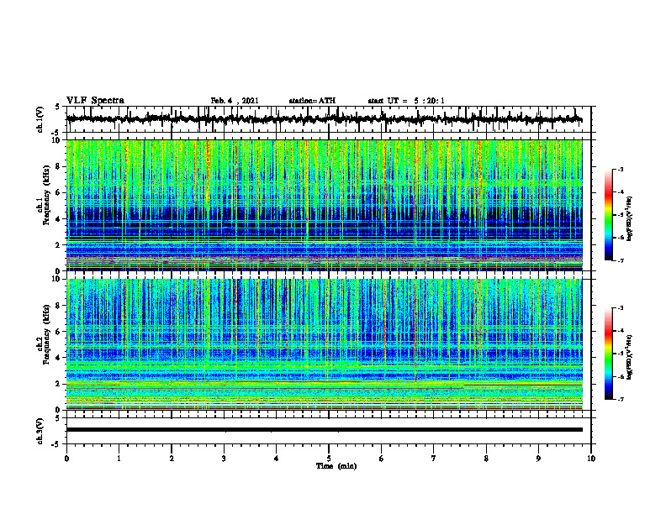This screenshot has width=666, height=514.
Task: Click time axis tick label "9"
Action: 538,459
